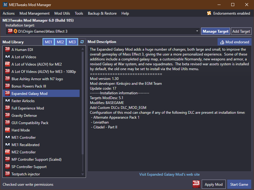Viewport: 254px width, 190px height.
Task: Toggle the ME1 library filter
Action: (48, 42)
